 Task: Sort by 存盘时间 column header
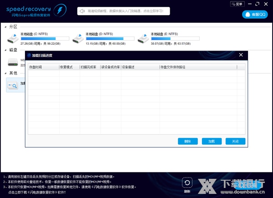[x=44, y=67]
